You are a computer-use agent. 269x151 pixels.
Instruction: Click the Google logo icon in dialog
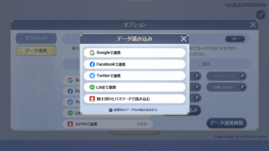coord(92,53)
